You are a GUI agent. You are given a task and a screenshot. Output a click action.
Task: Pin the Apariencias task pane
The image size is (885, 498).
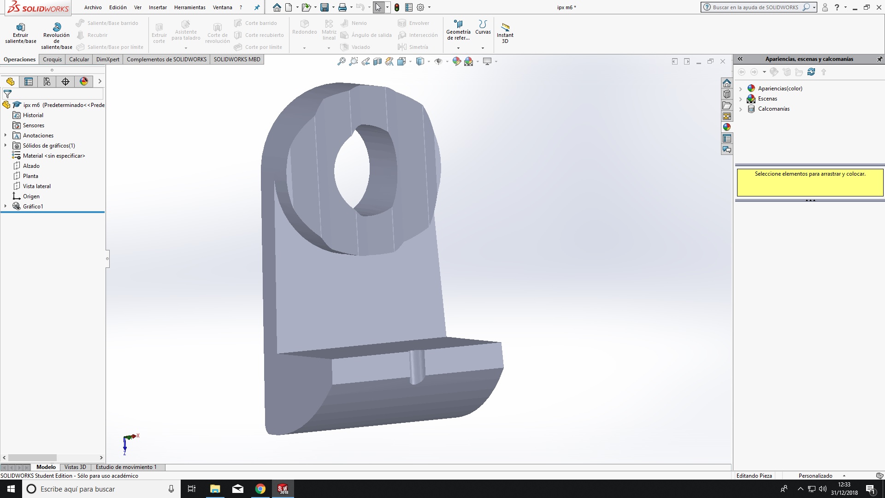[879, 59]
